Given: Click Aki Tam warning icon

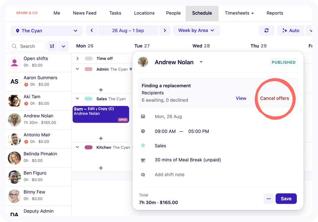Looking at the screenshot, I should click(26, 103).
